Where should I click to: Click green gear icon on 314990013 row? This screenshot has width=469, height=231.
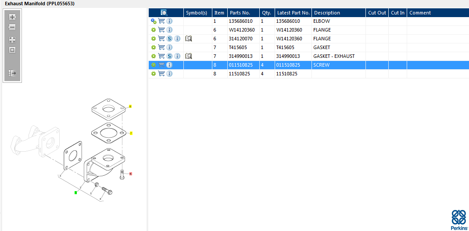tap(154, 56)
